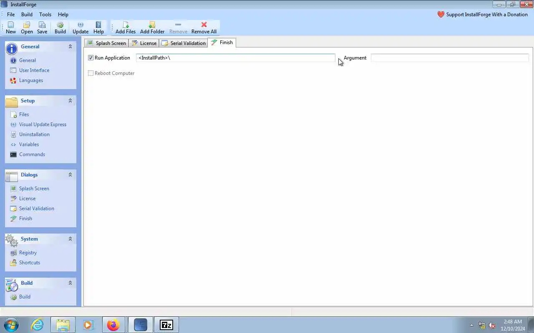Click the New project toolbar icon

click(11, 28)
